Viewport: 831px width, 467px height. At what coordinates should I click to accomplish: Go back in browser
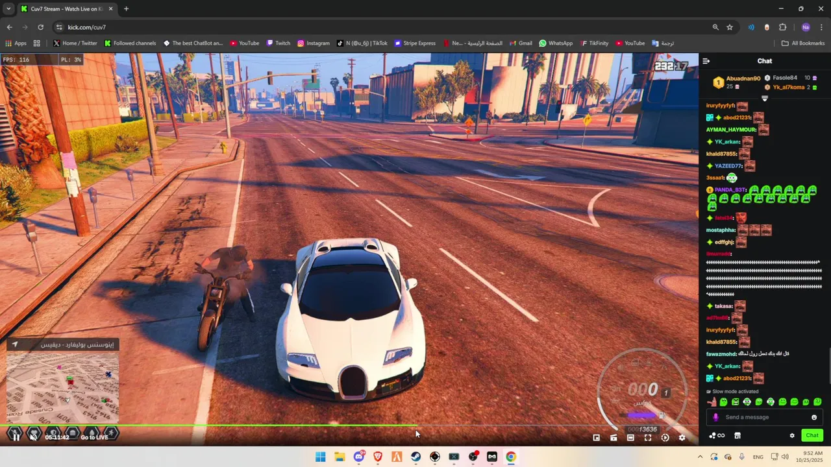[x=9, y=27]
